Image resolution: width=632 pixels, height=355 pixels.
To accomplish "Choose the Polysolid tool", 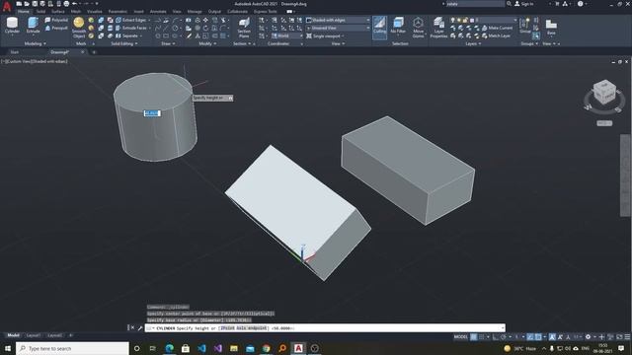I will 56,20.
